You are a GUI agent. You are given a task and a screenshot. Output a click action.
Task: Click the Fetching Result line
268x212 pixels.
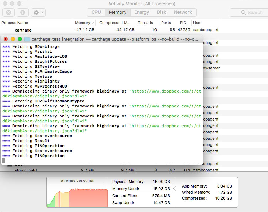pyautogui.click(x=26, y=141)
